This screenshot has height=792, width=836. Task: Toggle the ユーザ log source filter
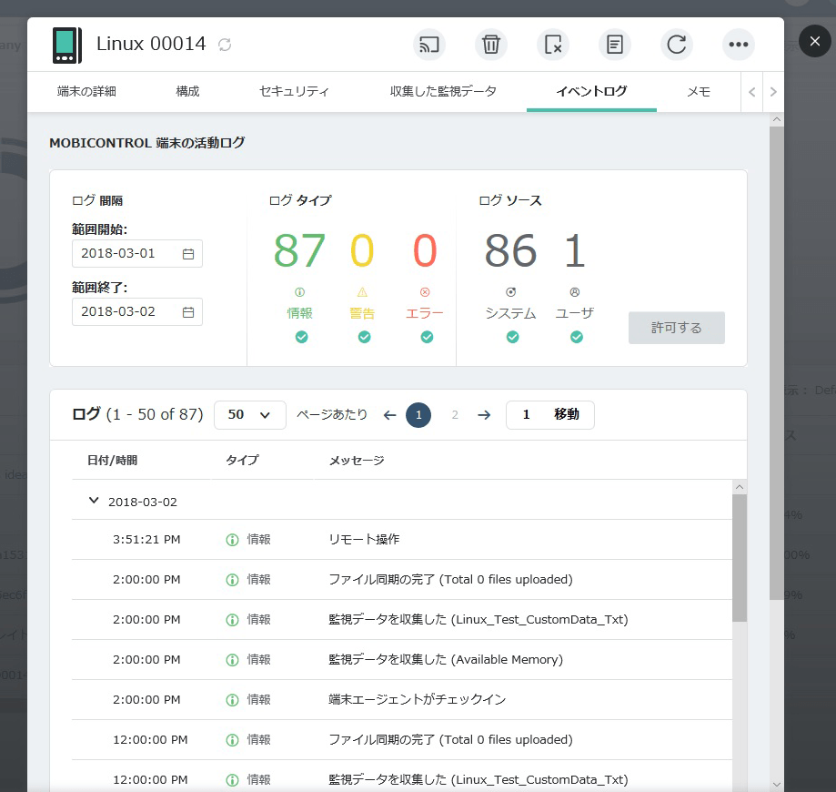click(576, 337)
